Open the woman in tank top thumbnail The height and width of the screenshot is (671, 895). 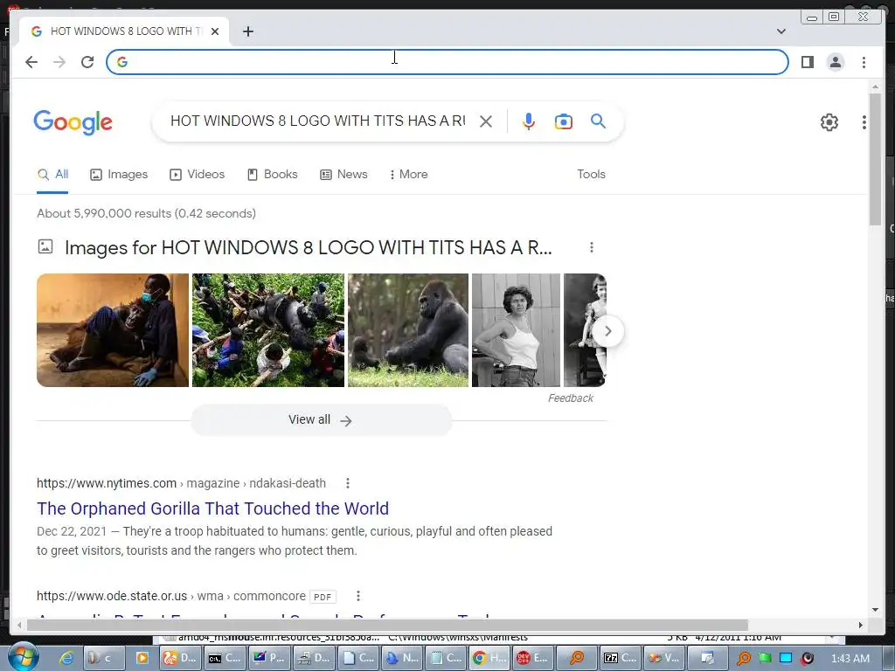(x=516, y=330)
